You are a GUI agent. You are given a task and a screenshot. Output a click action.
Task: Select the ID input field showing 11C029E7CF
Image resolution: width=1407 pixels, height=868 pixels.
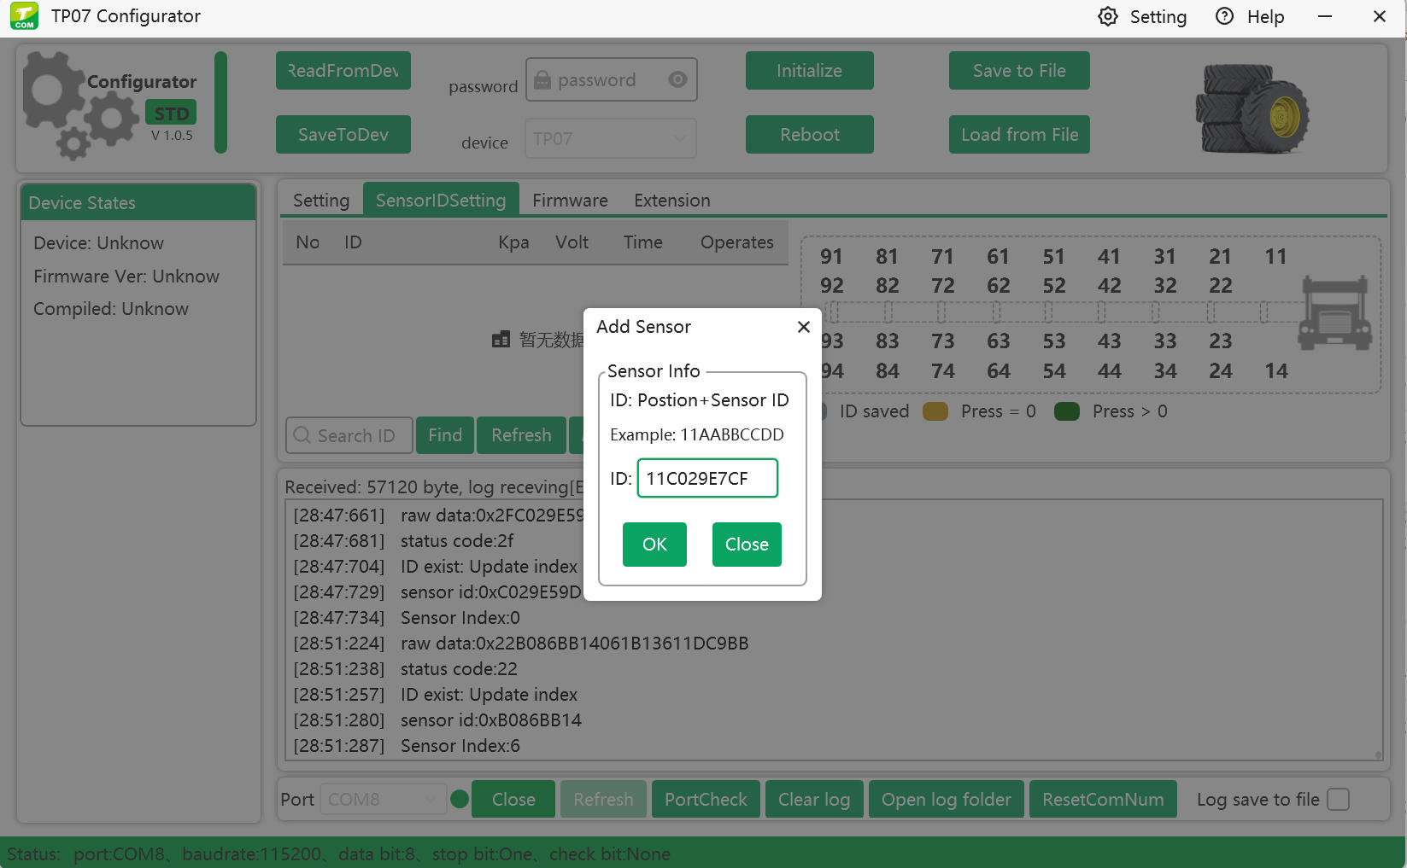[x=706, y=478]
